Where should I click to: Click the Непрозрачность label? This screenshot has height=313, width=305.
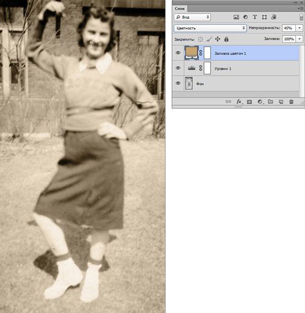(x=264, y=28)
